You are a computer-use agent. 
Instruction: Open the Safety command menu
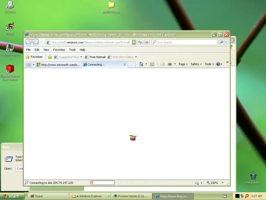[x=196, y=64]
